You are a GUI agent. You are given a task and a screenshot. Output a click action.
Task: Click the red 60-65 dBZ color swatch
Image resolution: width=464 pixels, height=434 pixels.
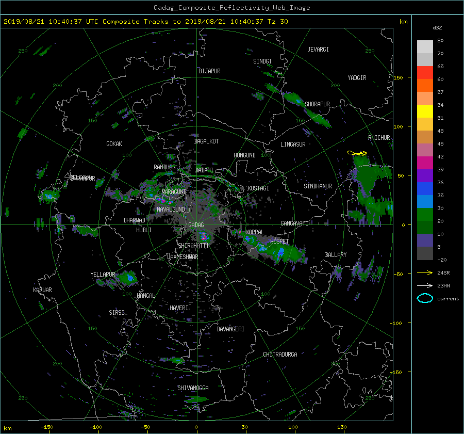pos(425,72)
